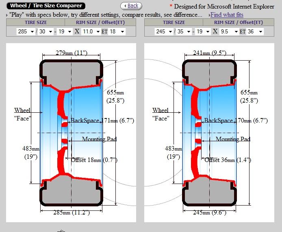This screenshot has height=232, width=282.
Task: Click the 'Wheel / Tire Size Comparer' title badge
Action: tap(46, 6)
